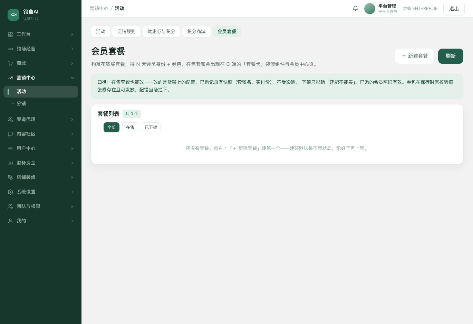473x324 pixels.
Task: Click the 系统设置 gear icon
Action: pos(10,192)
